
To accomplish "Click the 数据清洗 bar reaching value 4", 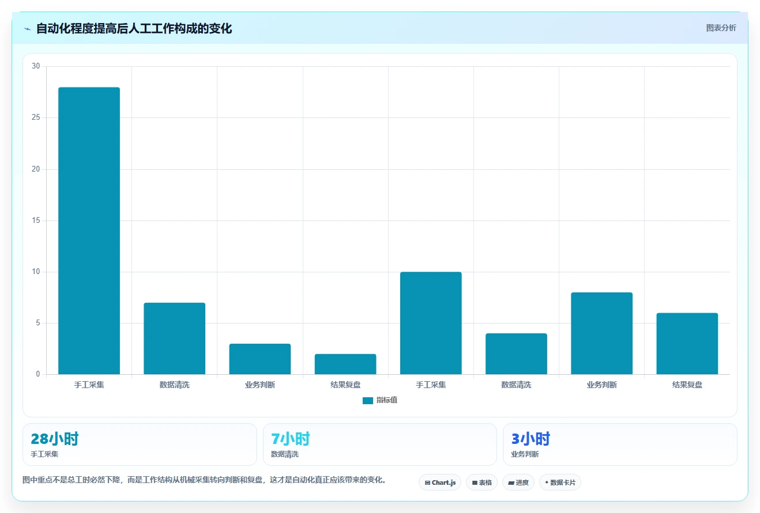I will (x=516, y=354).
